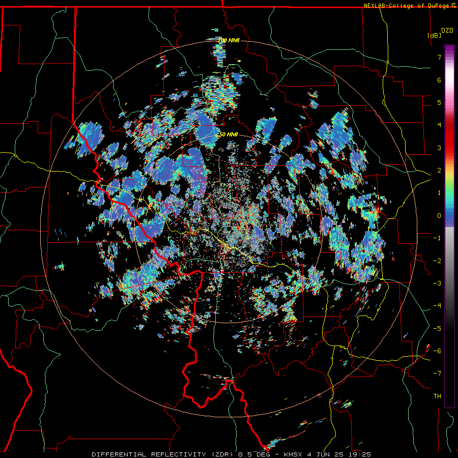
Task: Click the -2 dB legend tick value
Action: point(437,261)
